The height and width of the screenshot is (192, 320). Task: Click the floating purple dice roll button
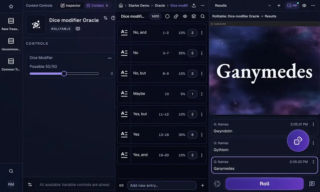point(298,141)
